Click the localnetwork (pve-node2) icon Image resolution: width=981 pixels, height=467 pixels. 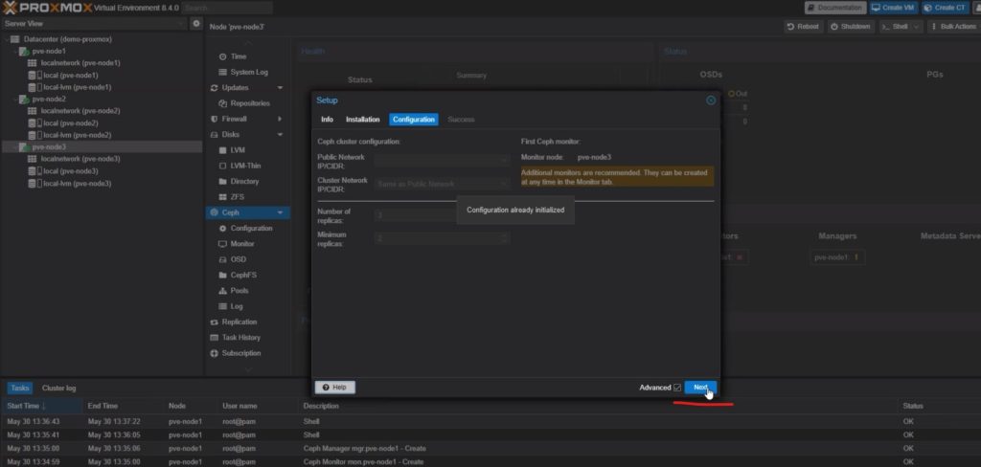point(32,111)
